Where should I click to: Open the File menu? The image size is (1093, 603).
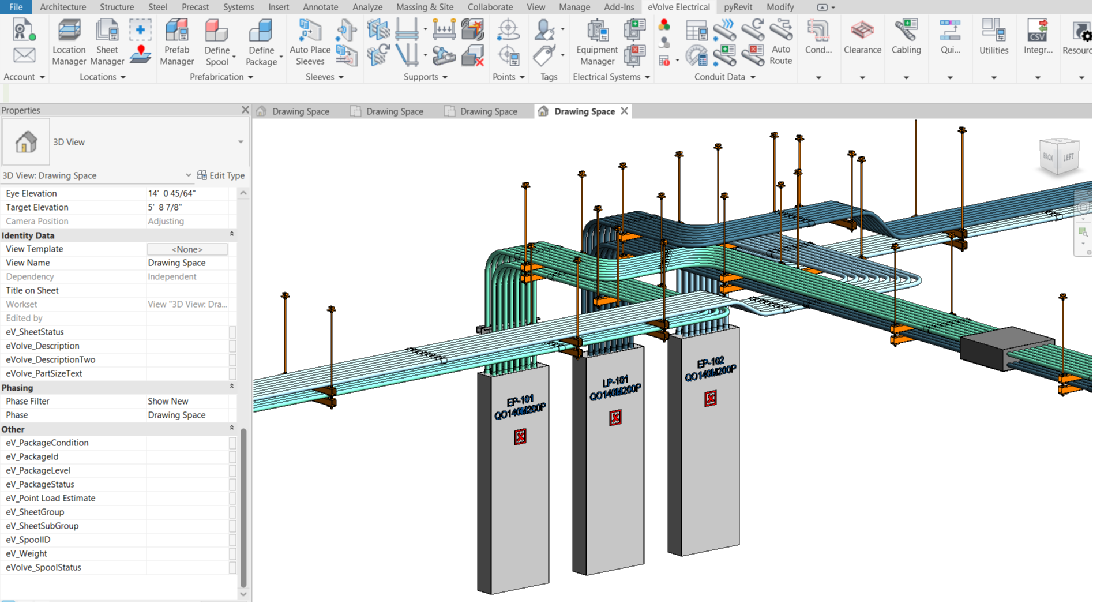click(x=16, y=7)
